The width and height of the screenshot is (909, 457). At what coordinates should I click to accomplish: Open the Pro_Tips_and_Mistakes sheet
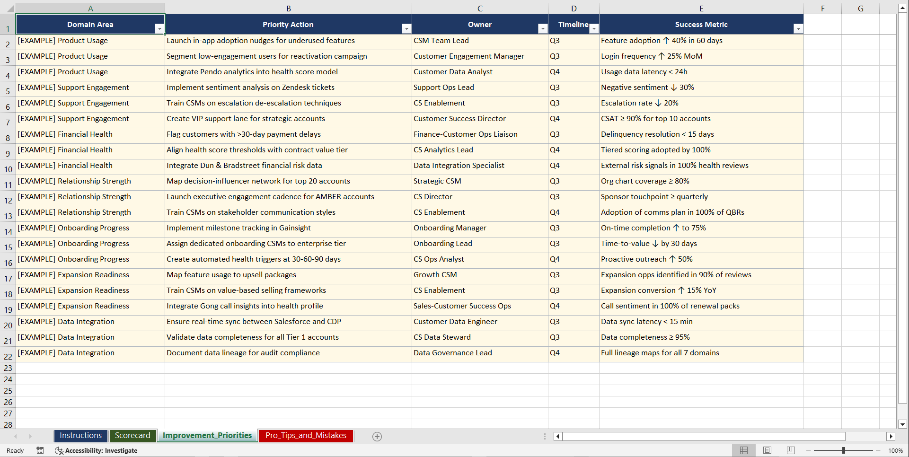[305, 436]
